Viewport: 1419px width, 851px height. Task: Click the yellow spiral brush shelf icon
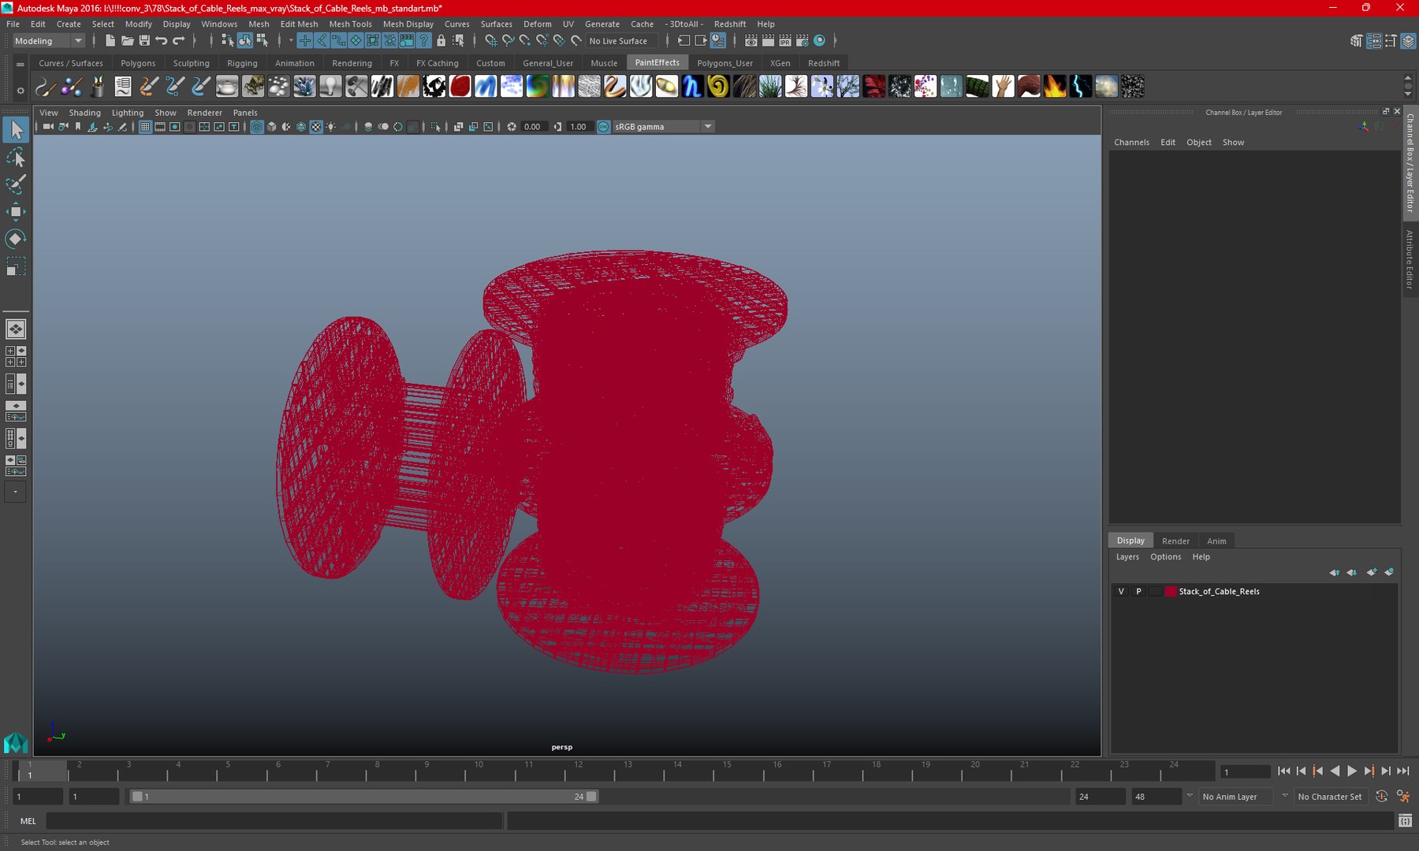pos(718,86)
